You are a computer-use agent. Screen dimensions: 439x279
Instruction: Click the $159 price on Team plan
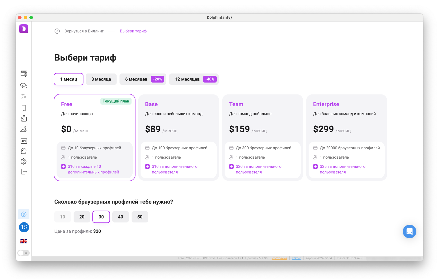point(239,129)
